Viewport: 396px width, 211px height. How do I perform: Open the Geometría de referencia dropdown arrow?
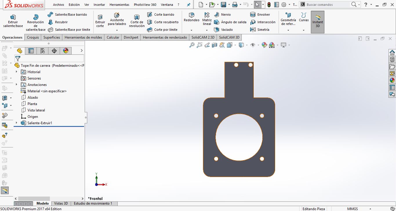(288, 30)
